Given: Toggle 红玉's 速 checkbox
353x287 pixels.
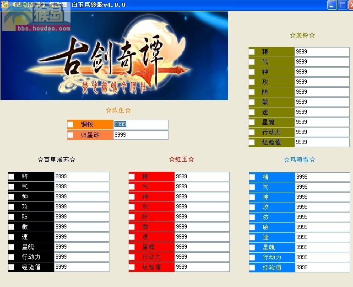Looking at the screenshot, I should [x=132, y=237].
